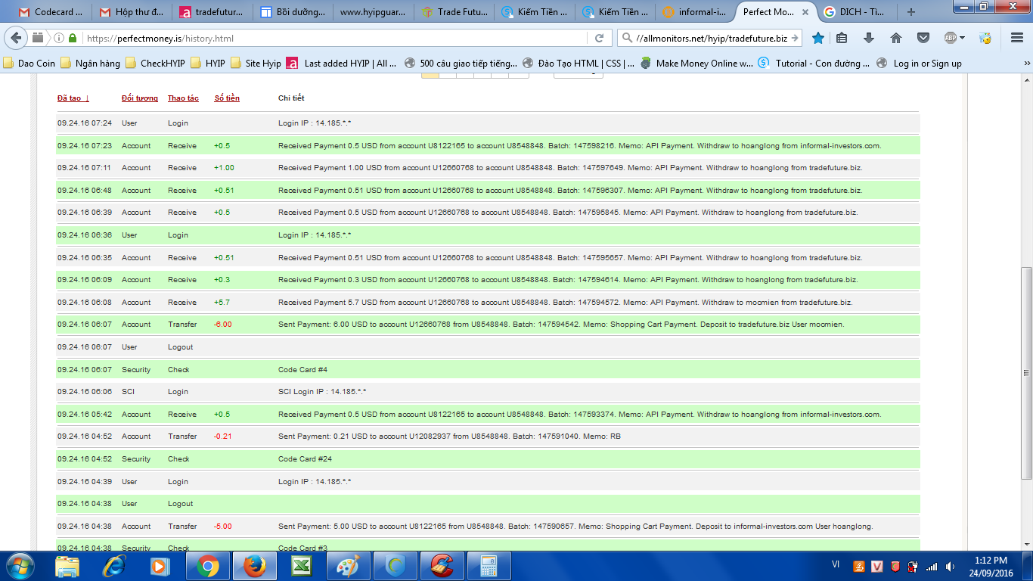Open the Firefox hamburger menu
This screenshot has width=1033, height=581.
coord(1017,38)
